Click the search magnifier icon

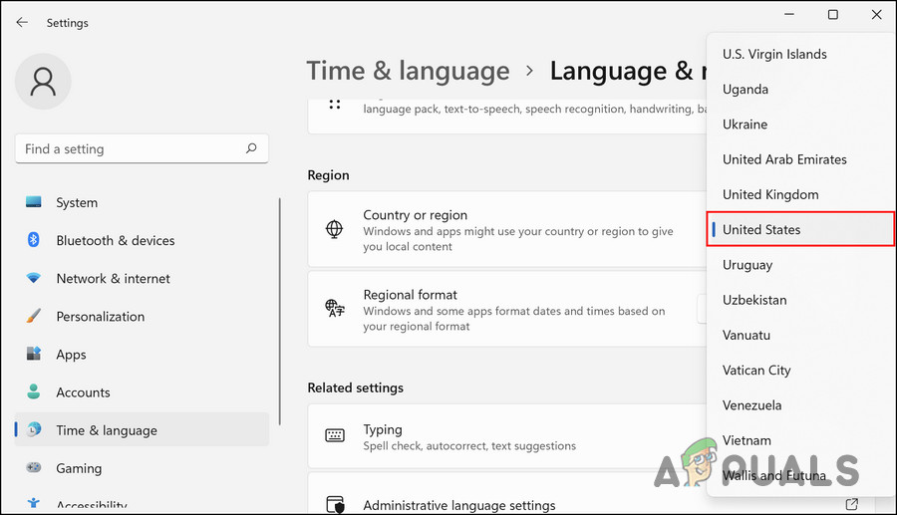click(251, 148)
